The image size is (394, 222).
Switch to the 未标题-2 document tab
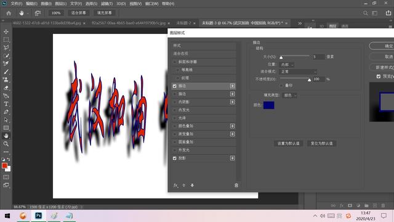pyautogui.click(x=183, y=23)
